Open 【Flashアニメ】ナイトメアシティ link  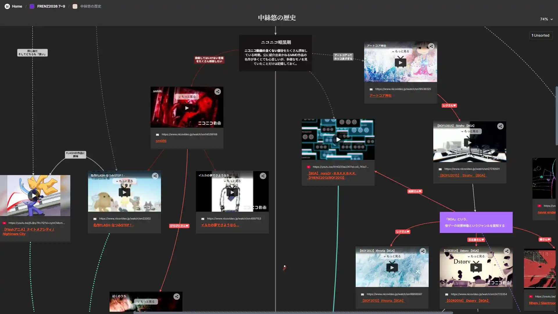pos(28,231)
